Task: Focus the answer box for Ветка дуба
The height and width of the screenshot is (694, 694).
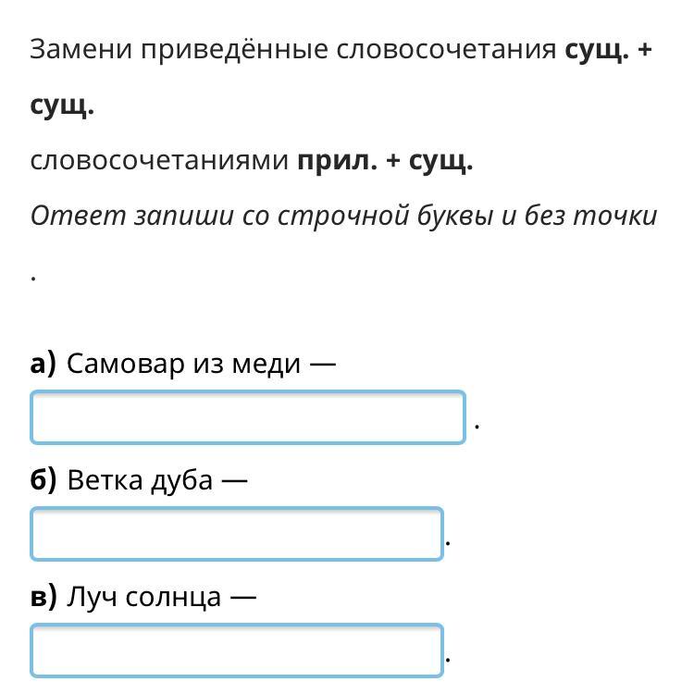Action: coord(237,534)
